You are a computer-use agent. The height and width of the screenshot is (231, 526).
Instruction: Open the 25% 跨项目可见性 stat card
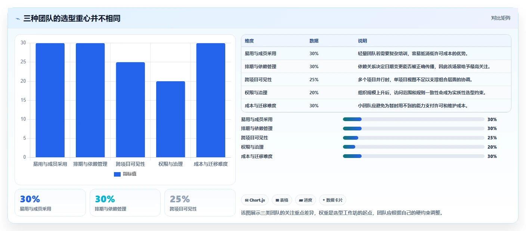200,203
